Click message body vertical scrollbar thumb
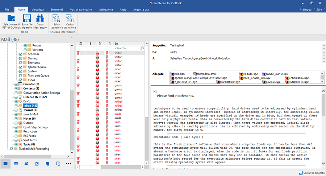 pyautogui.click(x=323, y=105)
